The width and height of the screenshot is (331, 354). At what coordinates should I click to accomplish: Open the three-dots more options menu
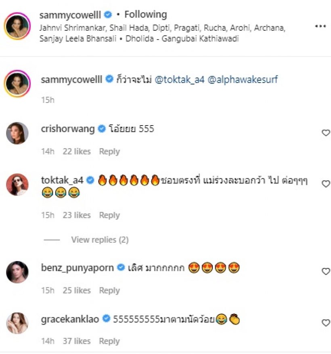[x=320, y=26]
